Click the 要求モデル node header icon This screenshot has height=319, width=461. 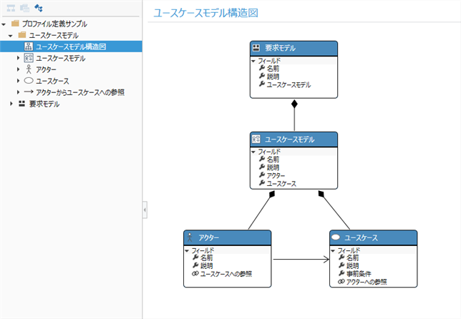[x=256, y=48]
